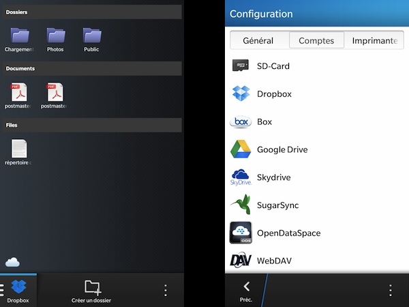The image size is (409, 307).
Task: Switch to the Imprimante tab
Action: click(374, 40)
